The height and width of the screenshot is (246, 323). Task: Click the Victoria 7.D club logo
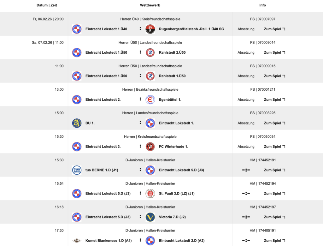tap(150, 217)
